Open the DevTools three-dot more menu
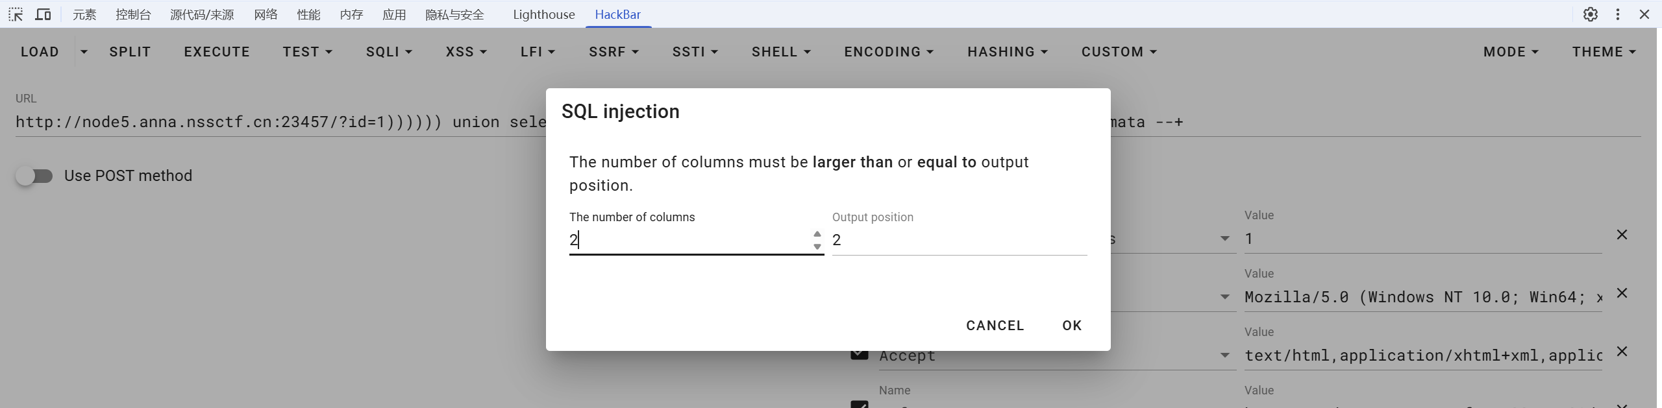The image size is (1662, 408). pos(1618,14)
